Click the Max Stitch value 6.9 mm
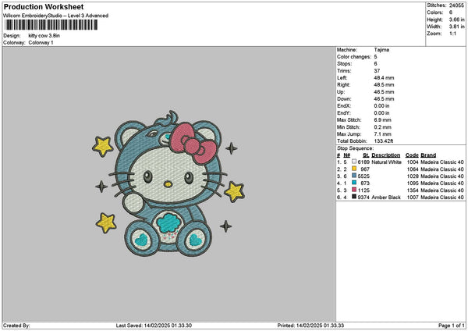 click(382, 120)
